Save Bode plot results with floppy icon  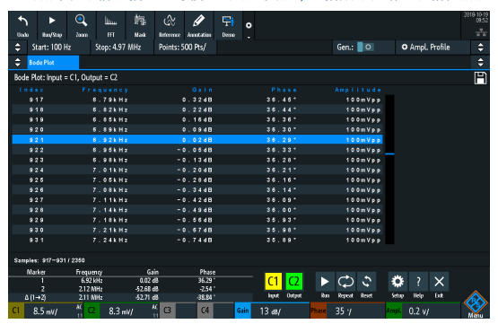click(x=480, y=78)
